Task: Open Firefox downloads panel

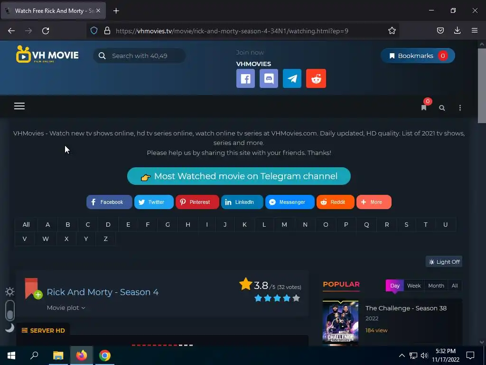Action: pos(457,30)
